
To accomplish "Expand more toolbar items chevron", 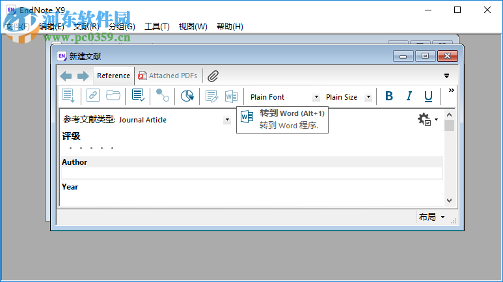I will pyautogui.click(x=452, y=91).
